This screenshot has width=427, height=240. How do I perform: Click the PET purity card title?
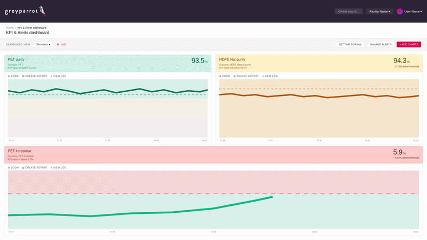16,59
